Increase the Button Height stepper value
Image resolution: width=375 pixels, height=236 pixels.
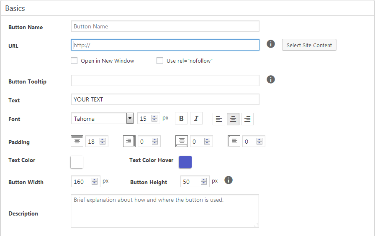point(204,180)
